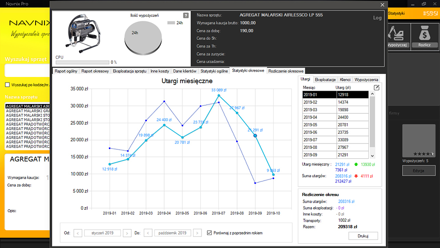Click the Drukuj button
The image size is (440, 248).
tap(363, 236)
